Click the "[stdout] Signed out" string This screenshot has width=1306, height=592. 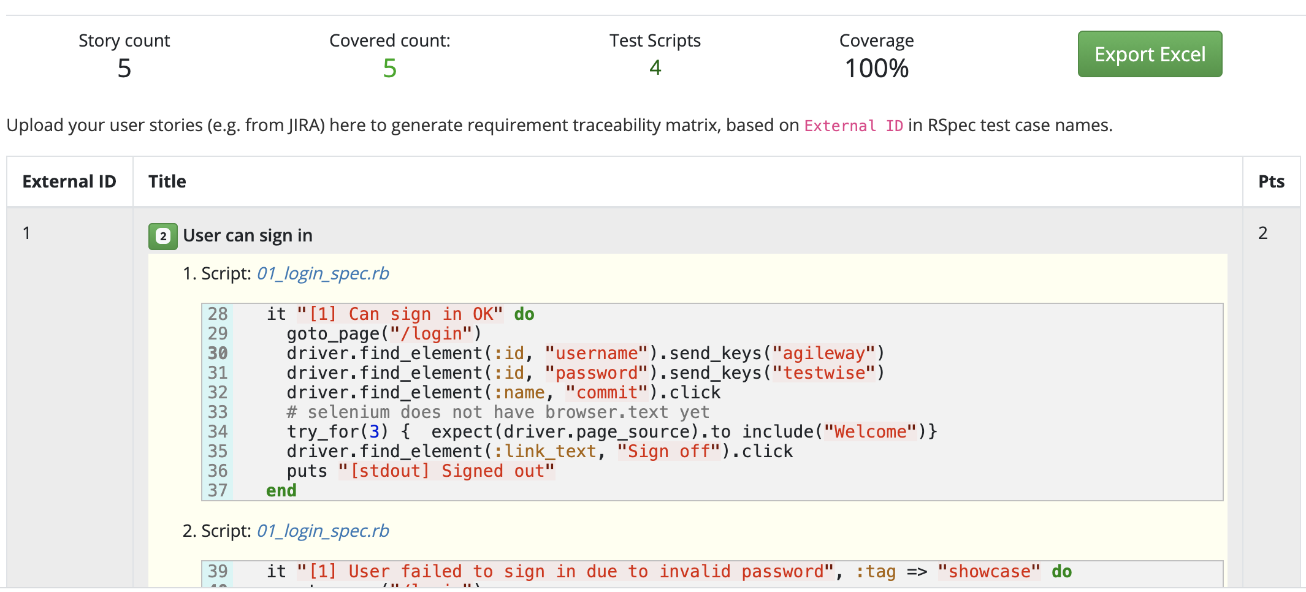[x=446, y=471]
